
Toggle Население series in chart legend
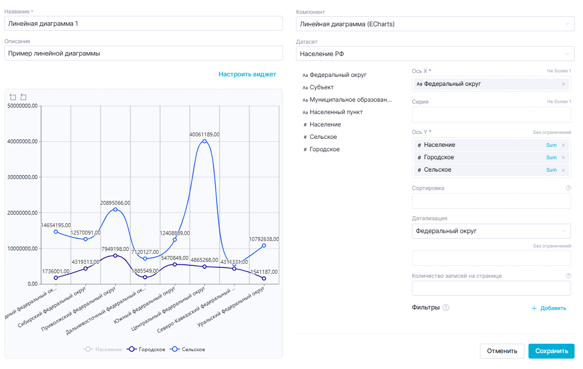tap(103, 350)
